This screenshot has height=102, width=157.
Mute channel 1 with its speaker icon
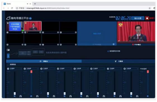point(15,96)
